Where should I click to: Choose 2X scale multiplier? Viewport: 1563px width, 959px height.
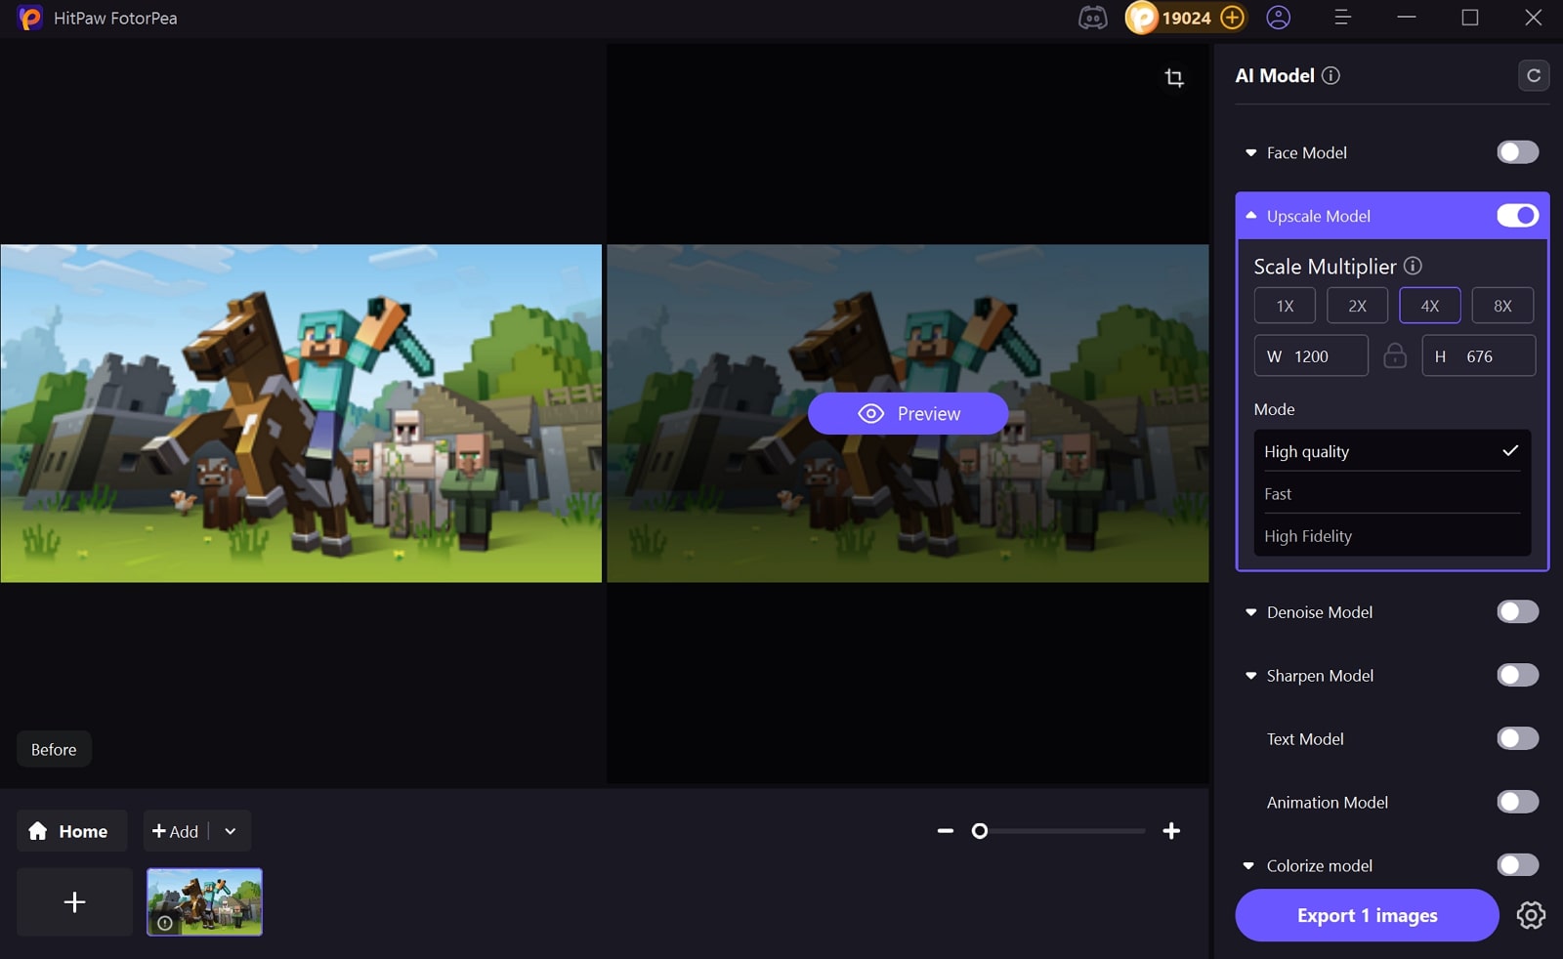(1357, 306)
